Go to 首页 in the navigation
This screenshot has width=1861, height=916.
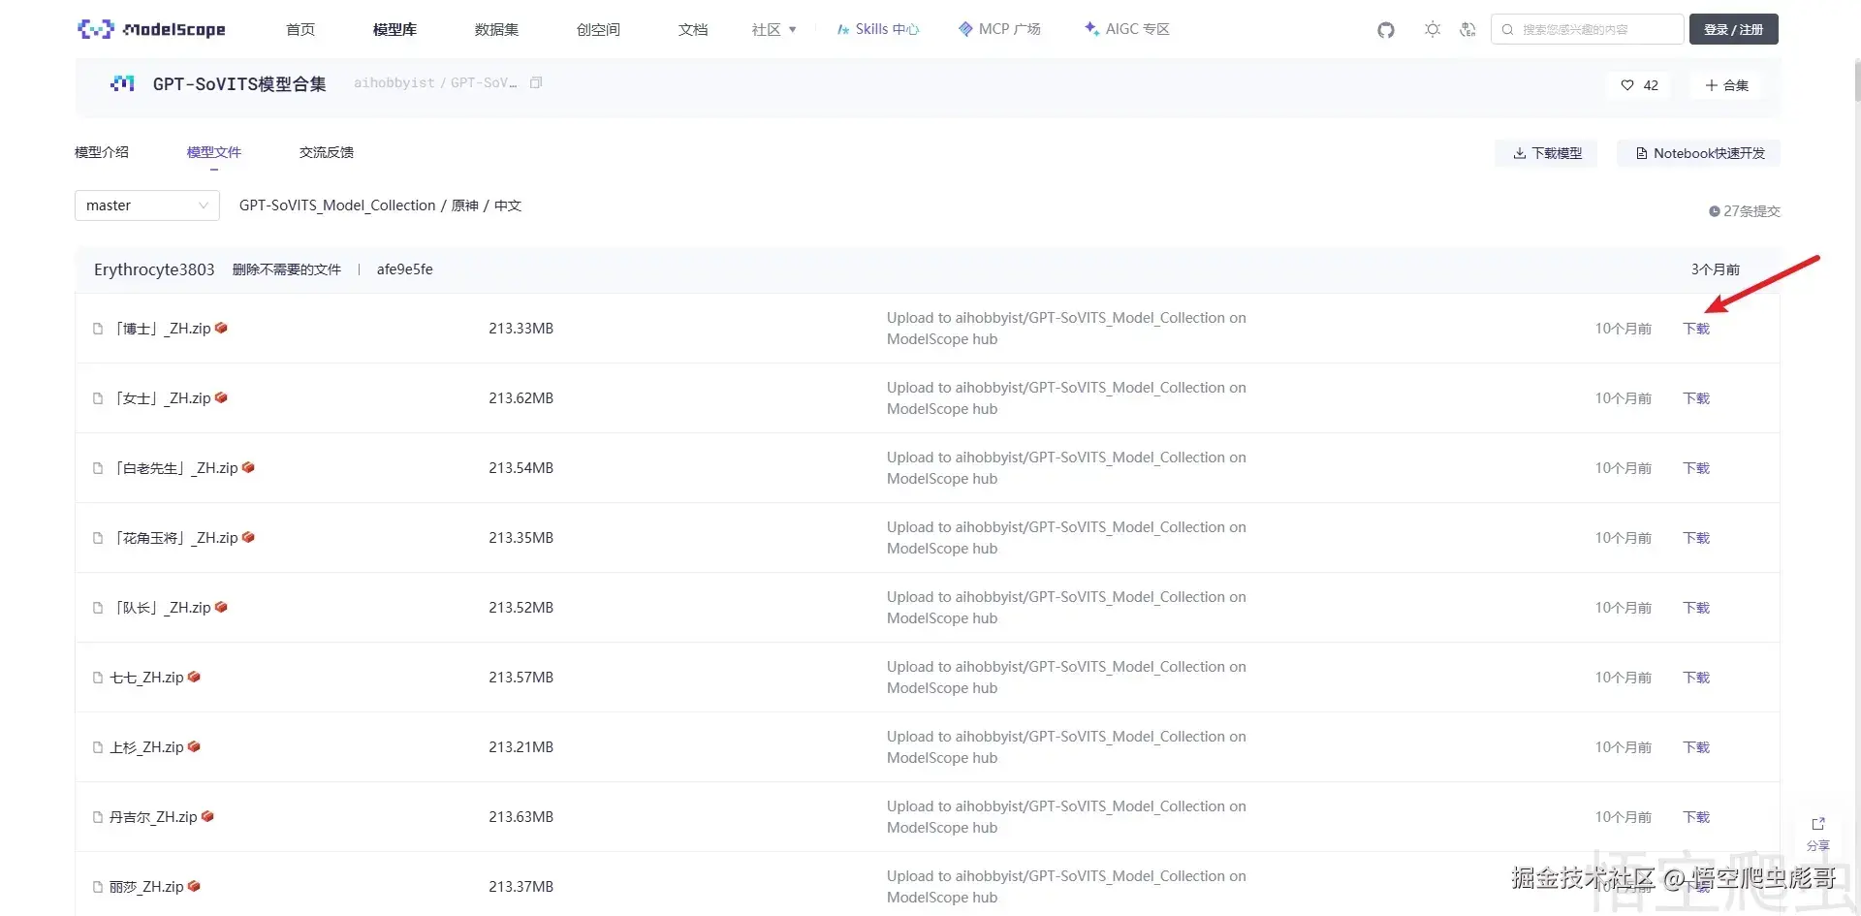[300, 30]
